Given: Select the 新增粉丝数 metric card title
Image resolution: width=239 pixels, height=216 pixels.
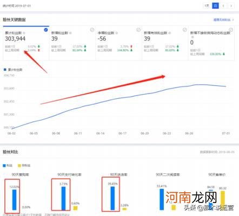Looking at the screenshot, I should [59, 33].
